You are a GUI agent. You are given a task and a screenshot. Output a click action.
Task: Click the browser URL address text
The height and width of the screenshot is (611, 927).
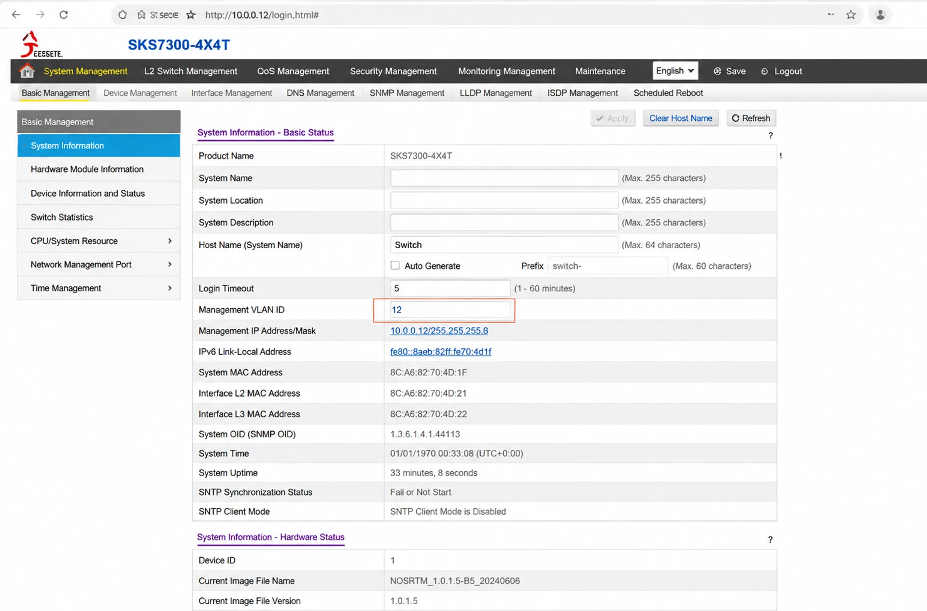(262, 15)
